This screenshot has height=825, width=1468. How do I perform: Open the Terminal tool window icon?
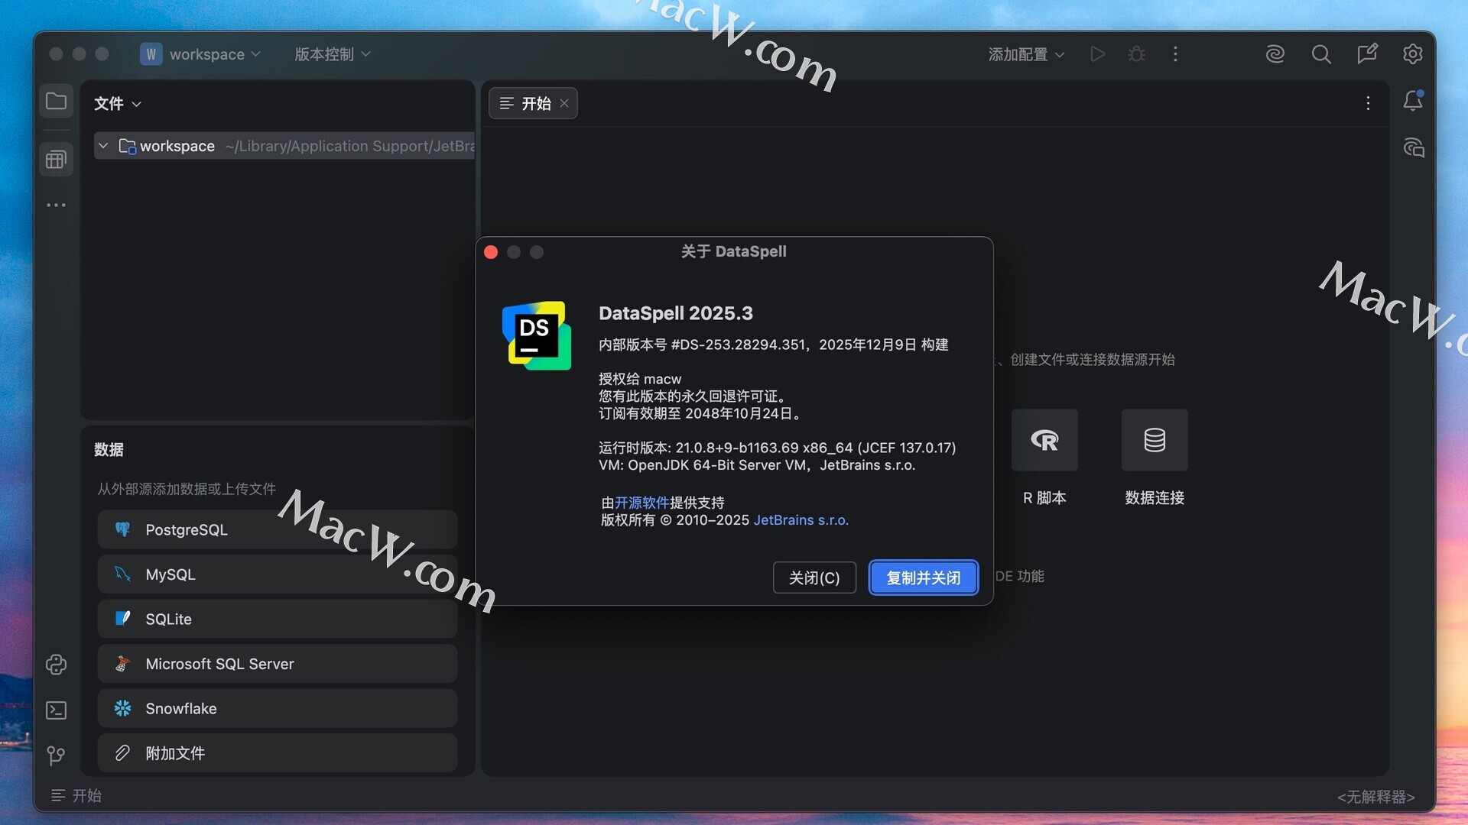[x=56, y=710]
